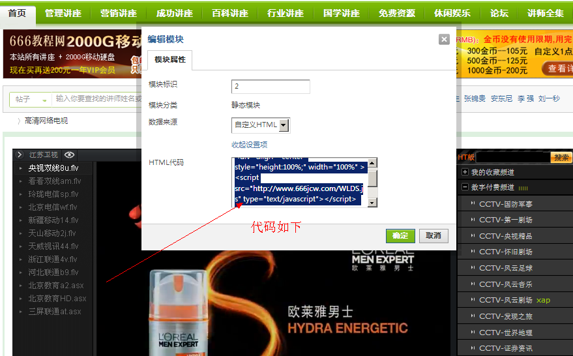Screen dimensions: 573x356
Task: Click the HTML code scrollbar thumb
Action: (372, 178)
